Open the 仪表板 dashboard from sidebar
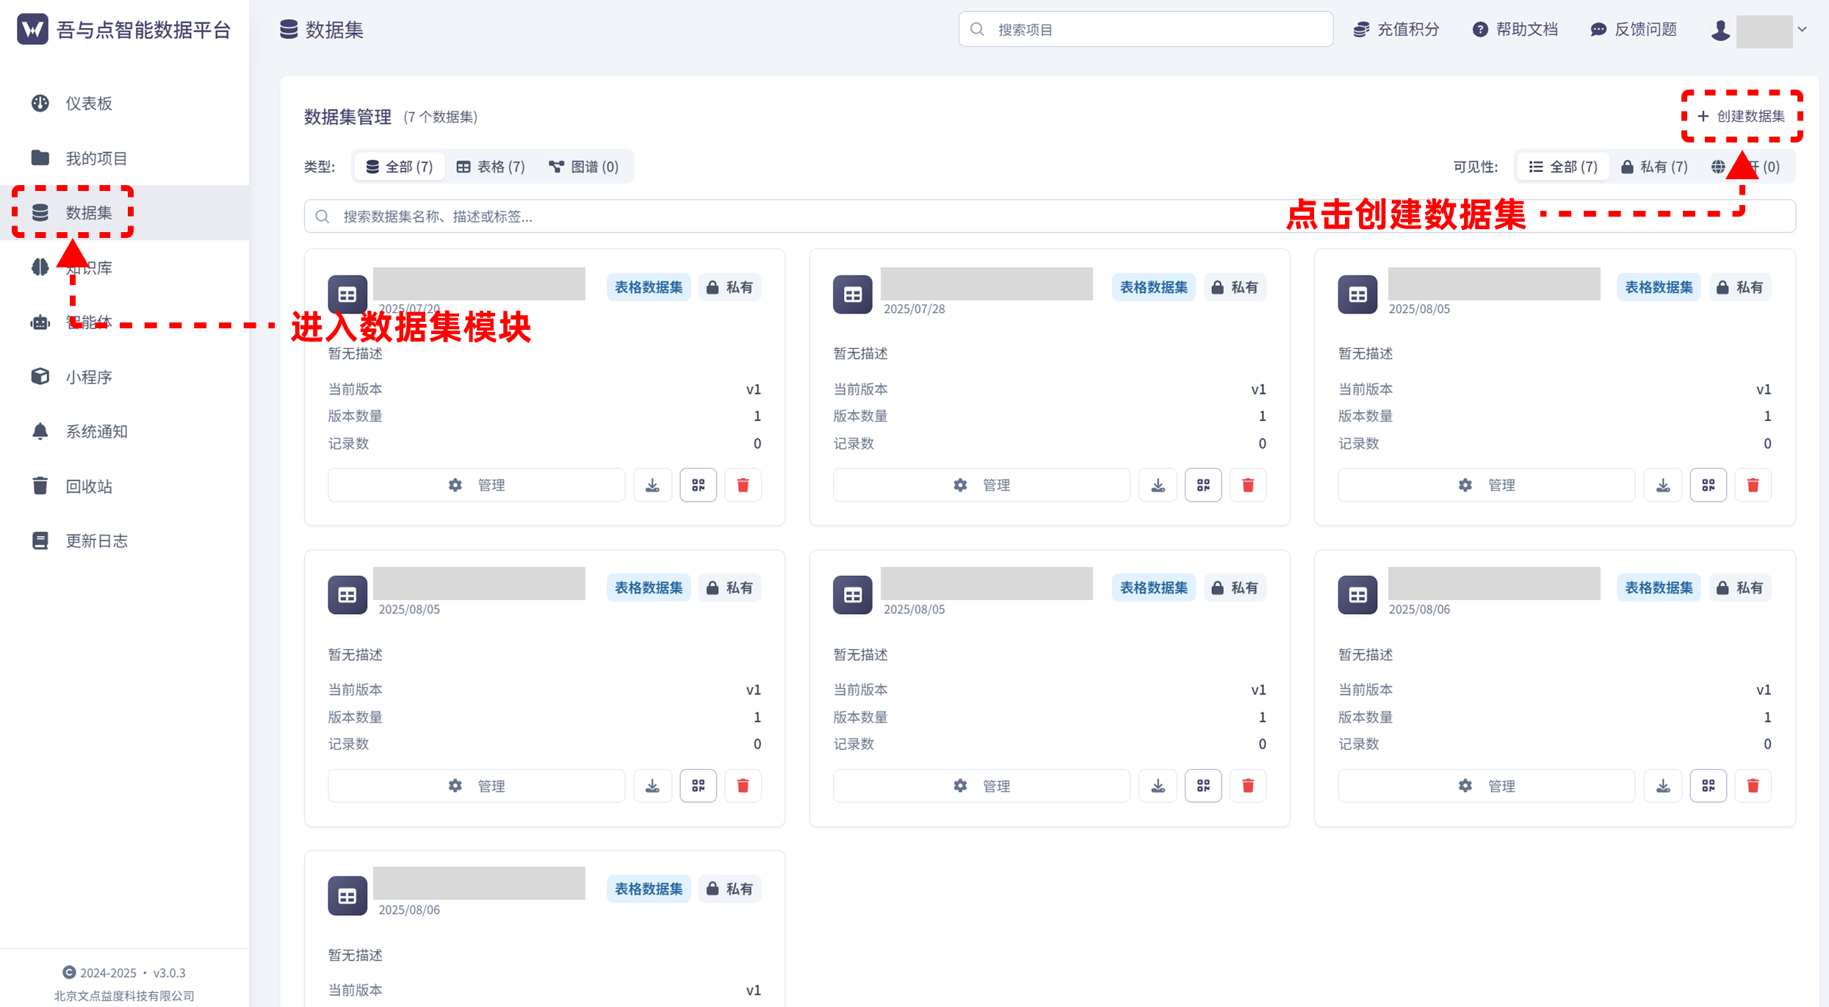1829x1007 pixels. tap(88, 103)
